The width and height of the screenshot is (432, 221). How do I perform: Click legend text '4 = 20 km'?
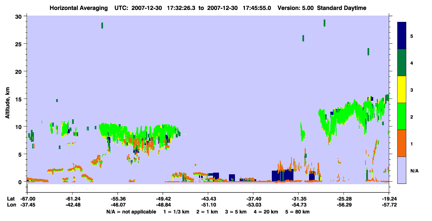267,212
